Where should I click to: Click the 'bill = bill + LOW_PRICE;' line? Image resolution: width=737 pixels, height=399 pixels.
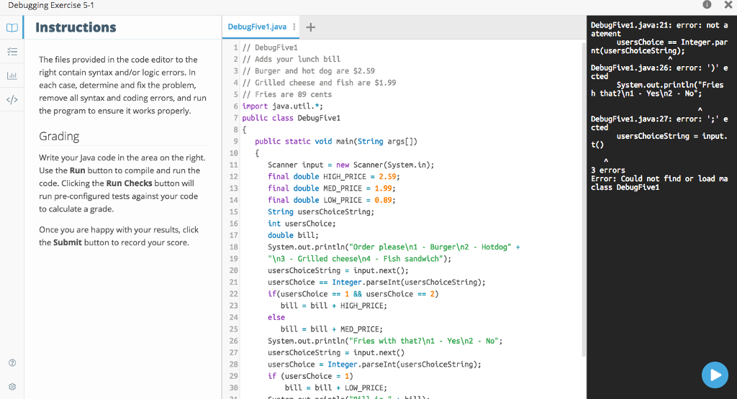point(336,387)
